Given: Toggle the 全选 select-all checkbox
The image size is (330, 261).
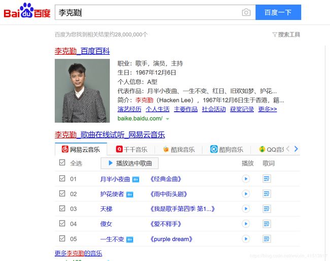Looking at the screenshot, I should [x=62, y=163].
